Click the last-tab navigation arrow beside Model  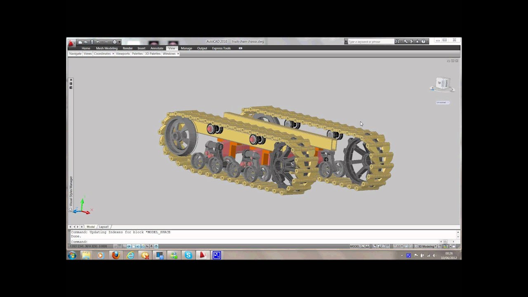coord(82,227)
